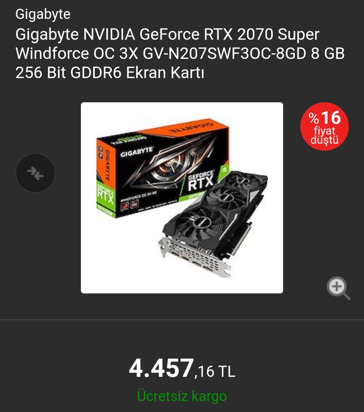Tap the '256 Bit GDDR6 Ekran Kartı' line
Screen dimensions: 364x412
click(110, 73)
